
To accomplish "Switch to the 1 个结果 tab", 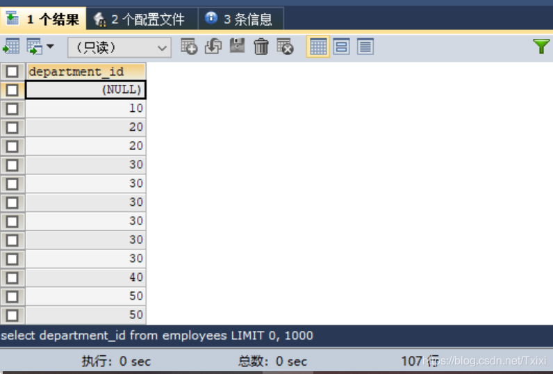I will (x=42, y=19).
